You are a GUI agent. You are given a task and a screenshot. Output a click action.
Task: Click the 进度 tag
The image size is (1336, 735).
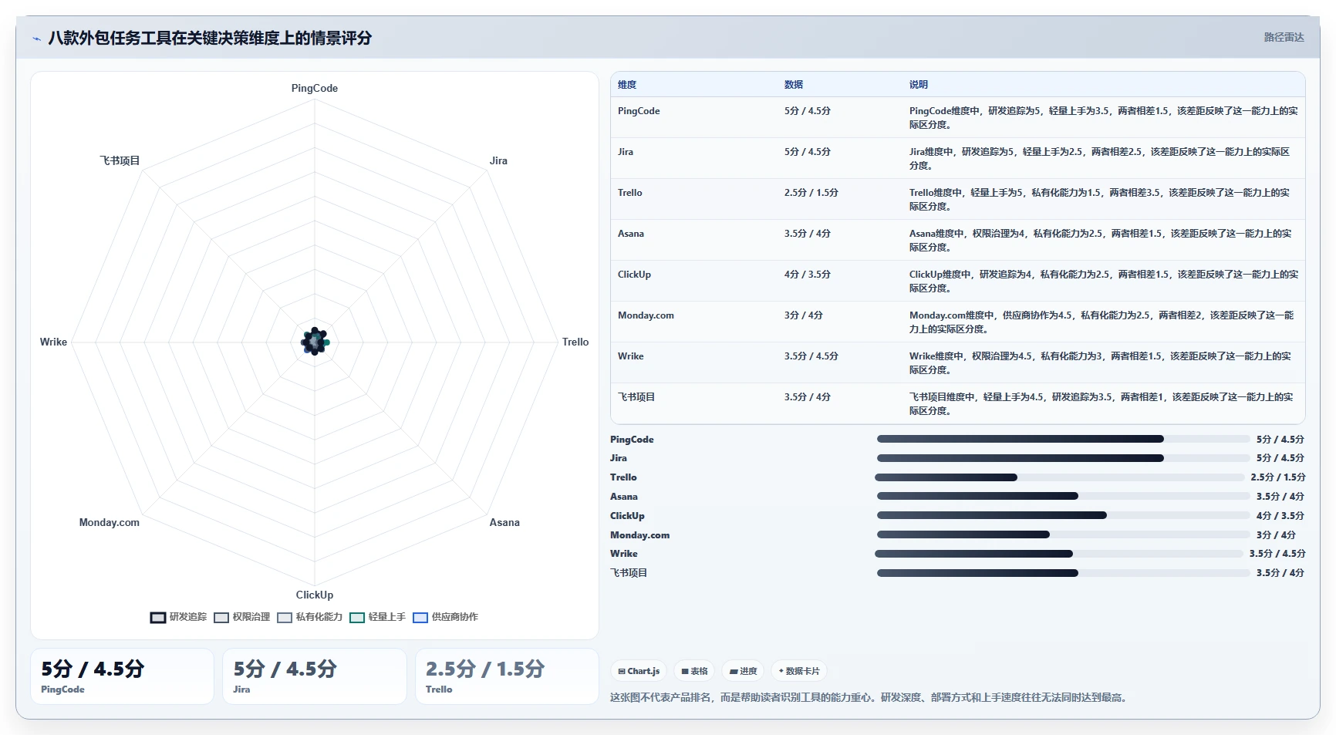coord(744,671)
